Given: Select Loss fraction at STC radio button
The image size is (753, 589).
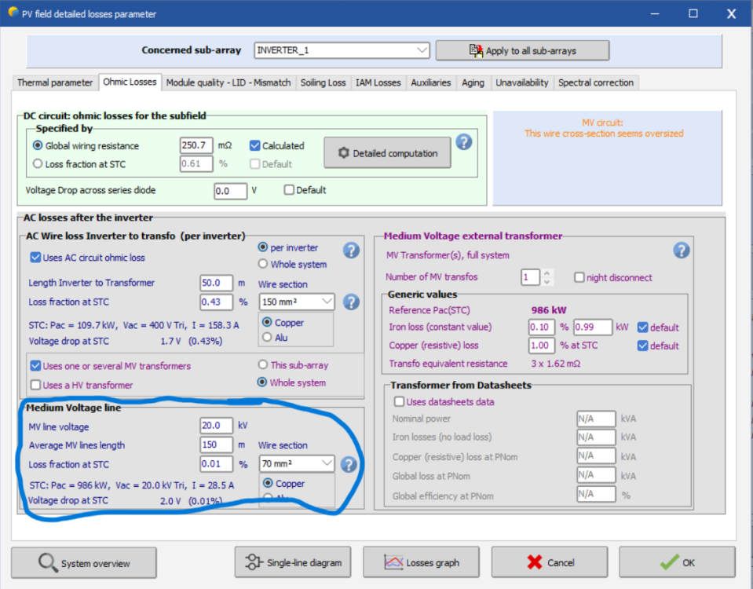Looking at the screenshot, I should 38,164.
